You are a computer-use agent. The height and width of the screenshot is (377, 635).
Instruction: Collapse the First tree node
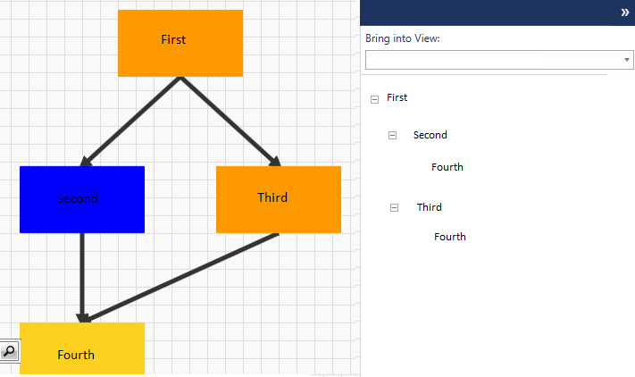pos(374,100)
